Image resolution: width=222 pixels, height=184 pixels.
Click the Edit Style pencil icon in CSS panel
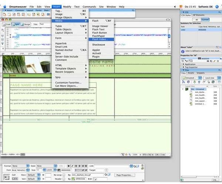[214, 61]
